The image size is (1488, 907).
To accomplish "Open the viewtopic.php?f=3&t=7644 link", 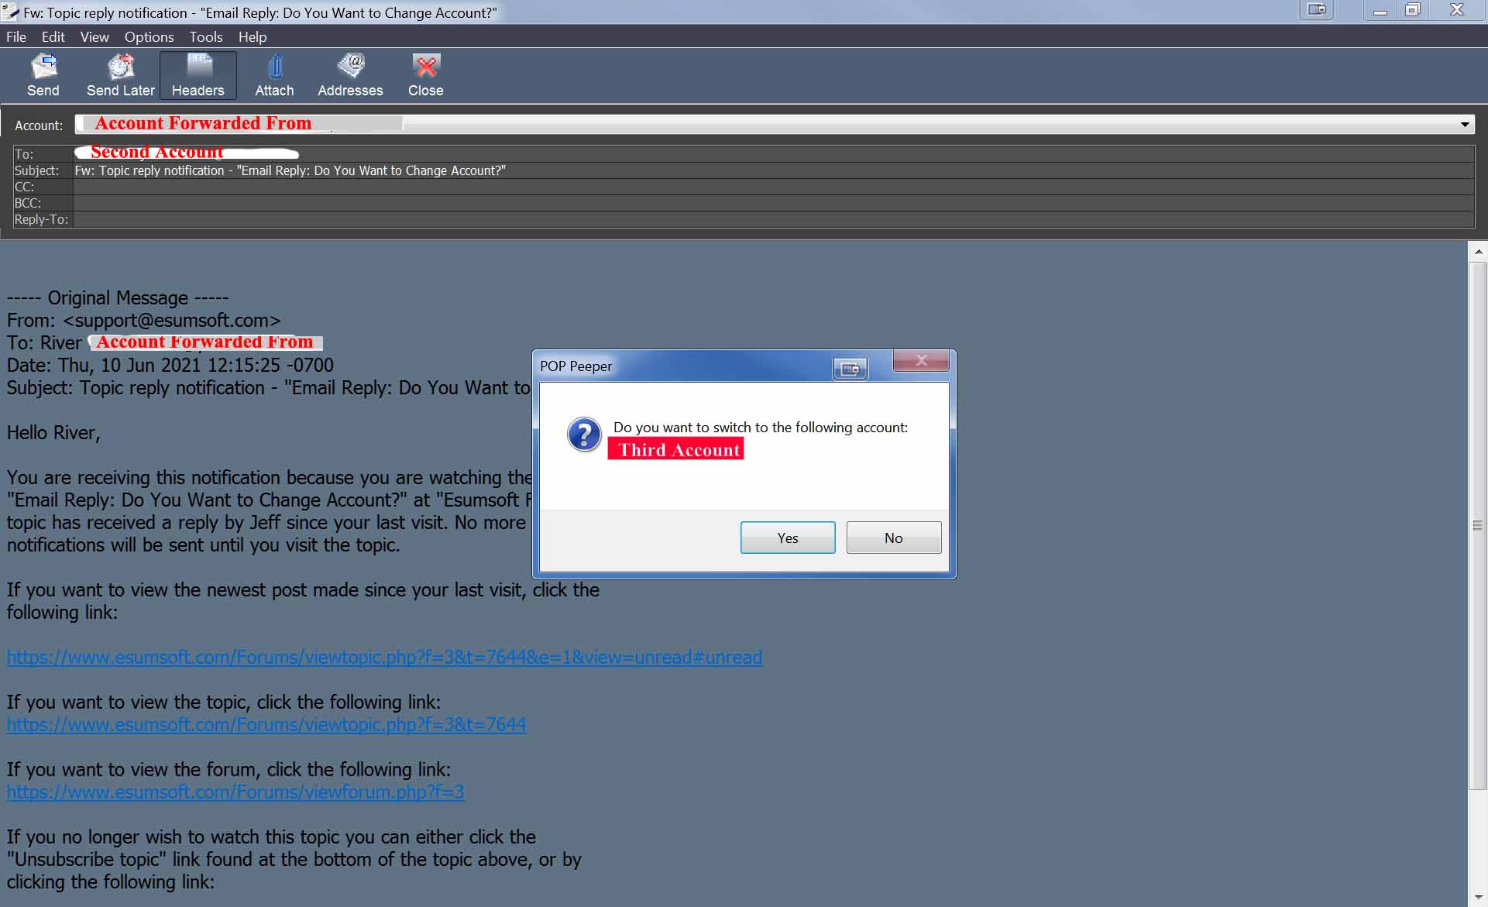I will click(266, 724).
